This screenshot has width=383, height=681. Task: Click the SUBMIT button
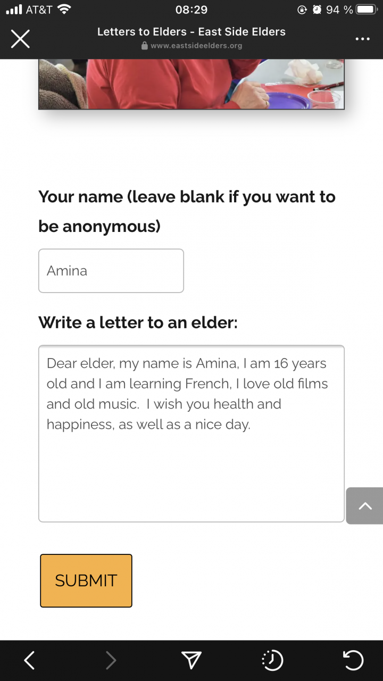pyautogui.click(x=86, y=580)
